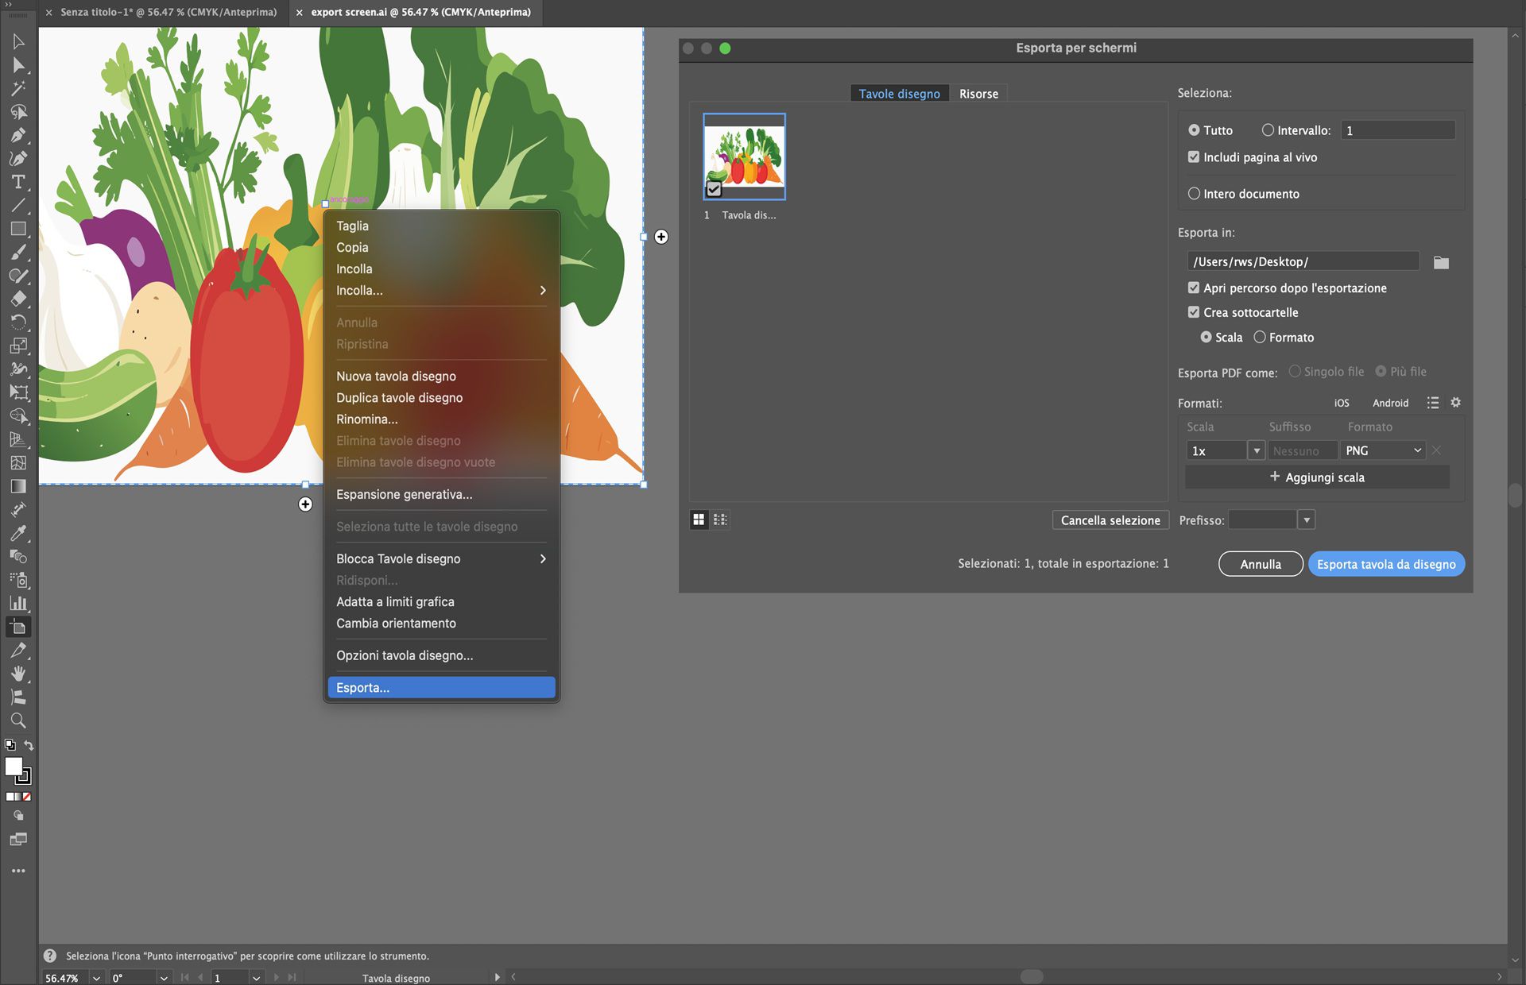Select the Magic Wand tool
The height and width of the screenshot is (985, 1526).
(18, 88)
